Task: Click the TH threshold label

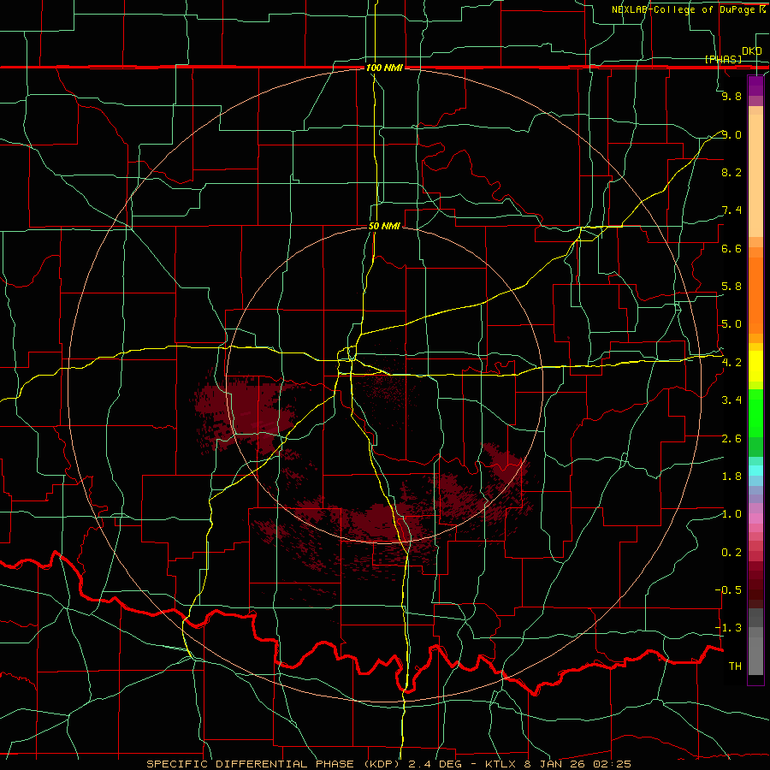Action: [735, 666]
